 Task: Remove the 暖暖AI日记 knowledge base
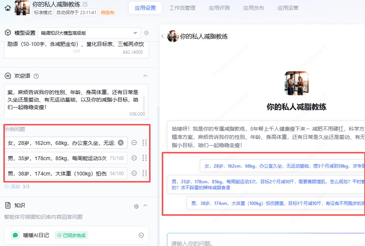tap(141, 235)
